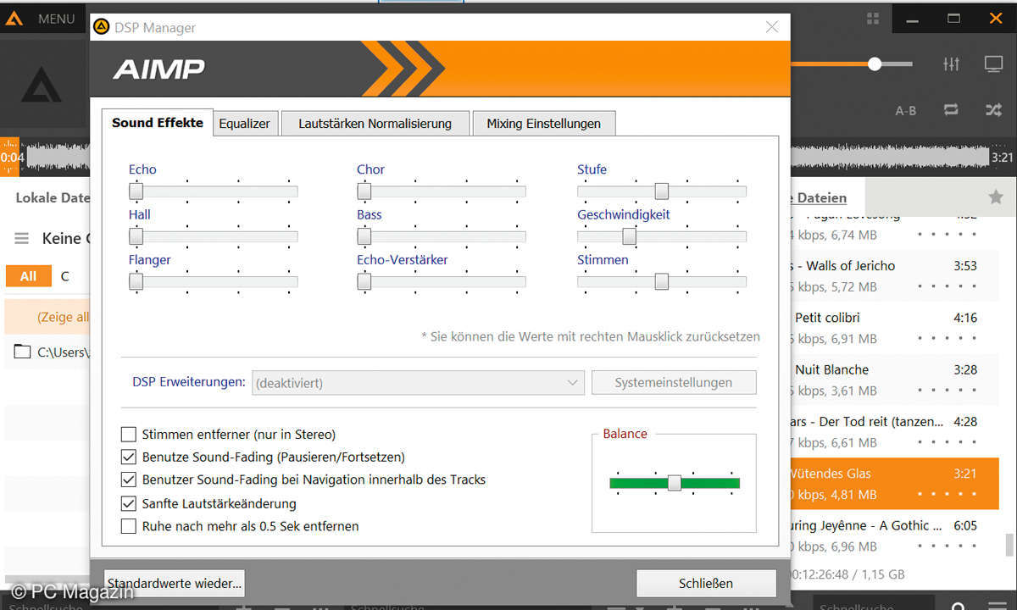Open the Lautstärken Normalisierung tab

(x=375, y=124)
